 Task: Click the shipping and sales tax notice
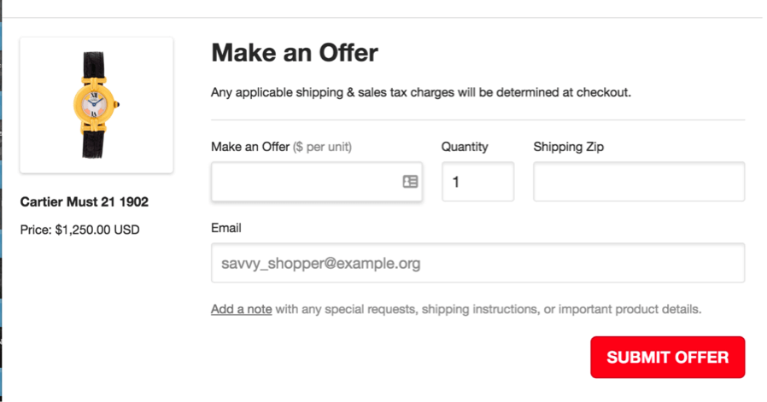coord(421,92)
